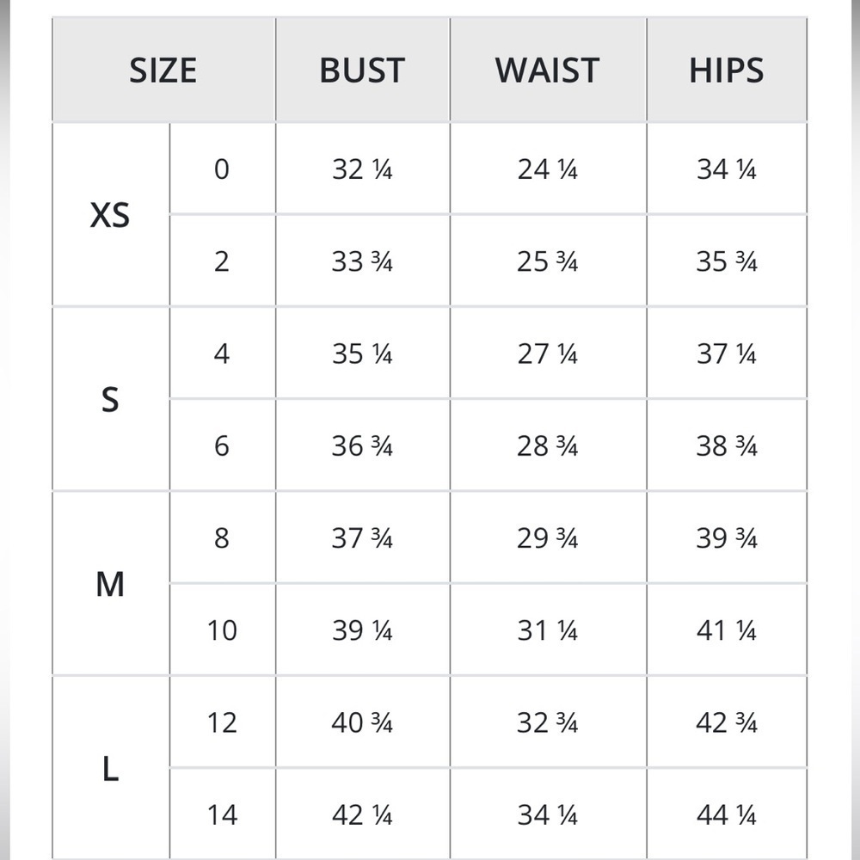
Task: Select the L size label
Action: point(110,768)
